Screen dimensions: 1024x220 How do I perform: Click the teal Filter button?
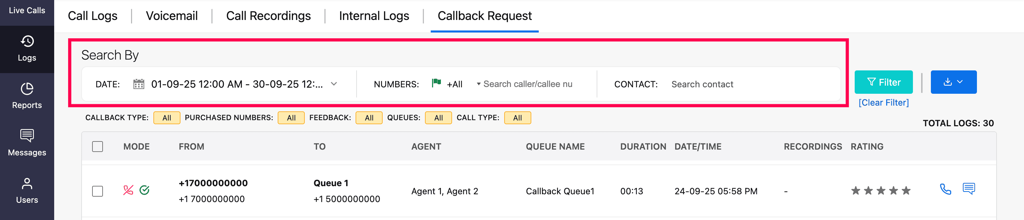click(x=883, y=82)
